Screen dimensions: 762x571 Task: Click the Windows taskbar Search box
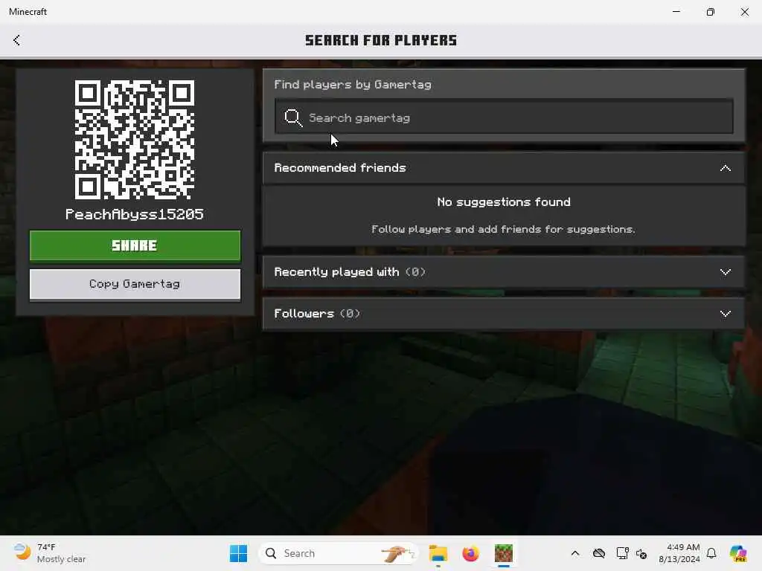[x=339, y=553]
